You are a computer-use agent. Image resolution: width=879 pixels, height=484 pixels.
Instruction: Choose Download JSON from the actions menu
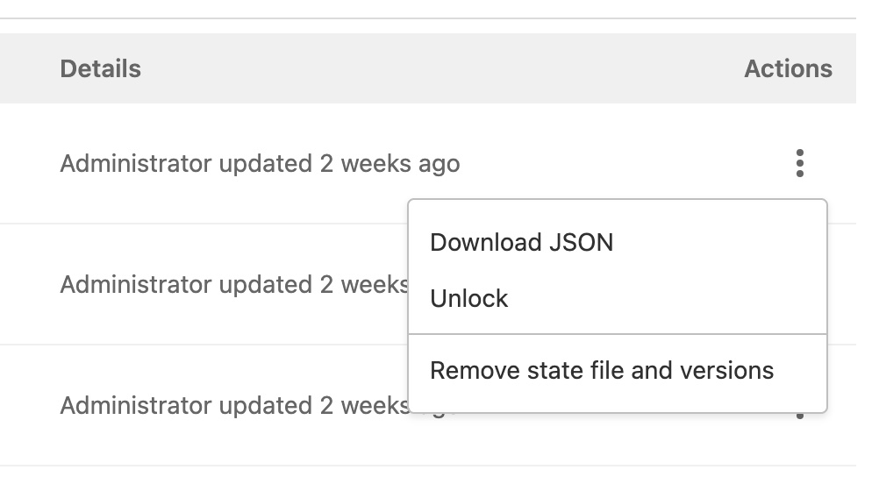point(521,243)
